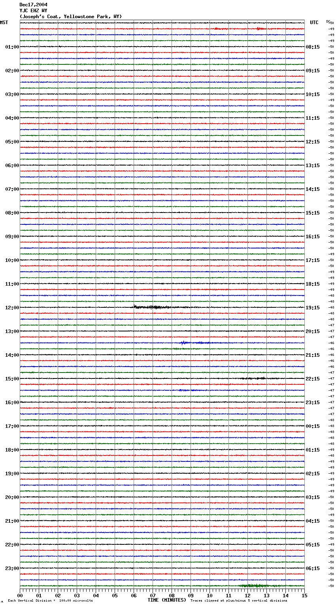Select the 20:00 MST time label

(12, 497)
